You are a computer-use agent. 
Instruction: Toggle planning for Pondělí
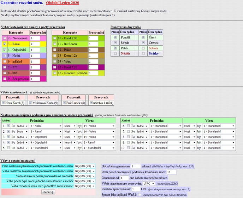(115, 37)
